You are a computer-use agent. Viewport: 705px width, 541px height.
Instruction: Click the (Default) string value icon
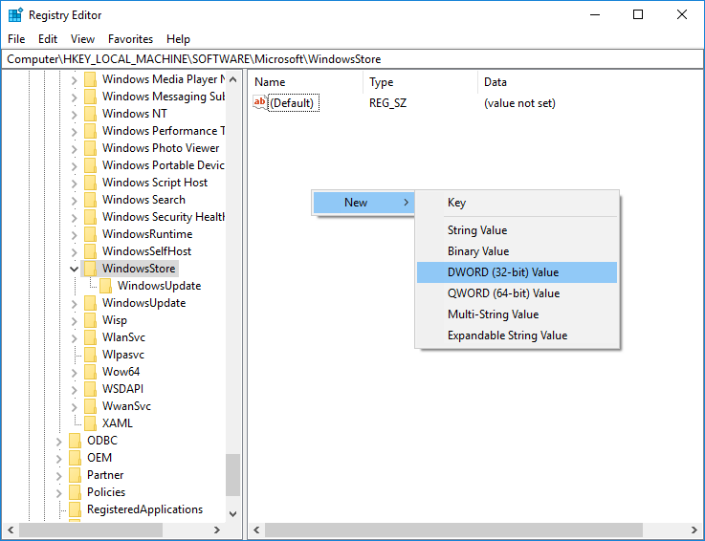[260, 103]
